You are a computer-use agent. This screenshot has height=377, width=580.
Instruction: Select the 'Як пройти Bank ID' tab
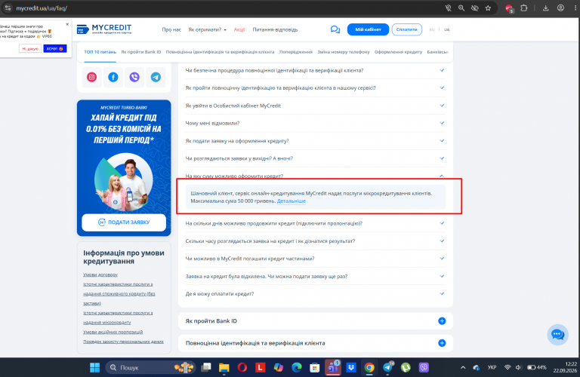[x=141, y=52]
